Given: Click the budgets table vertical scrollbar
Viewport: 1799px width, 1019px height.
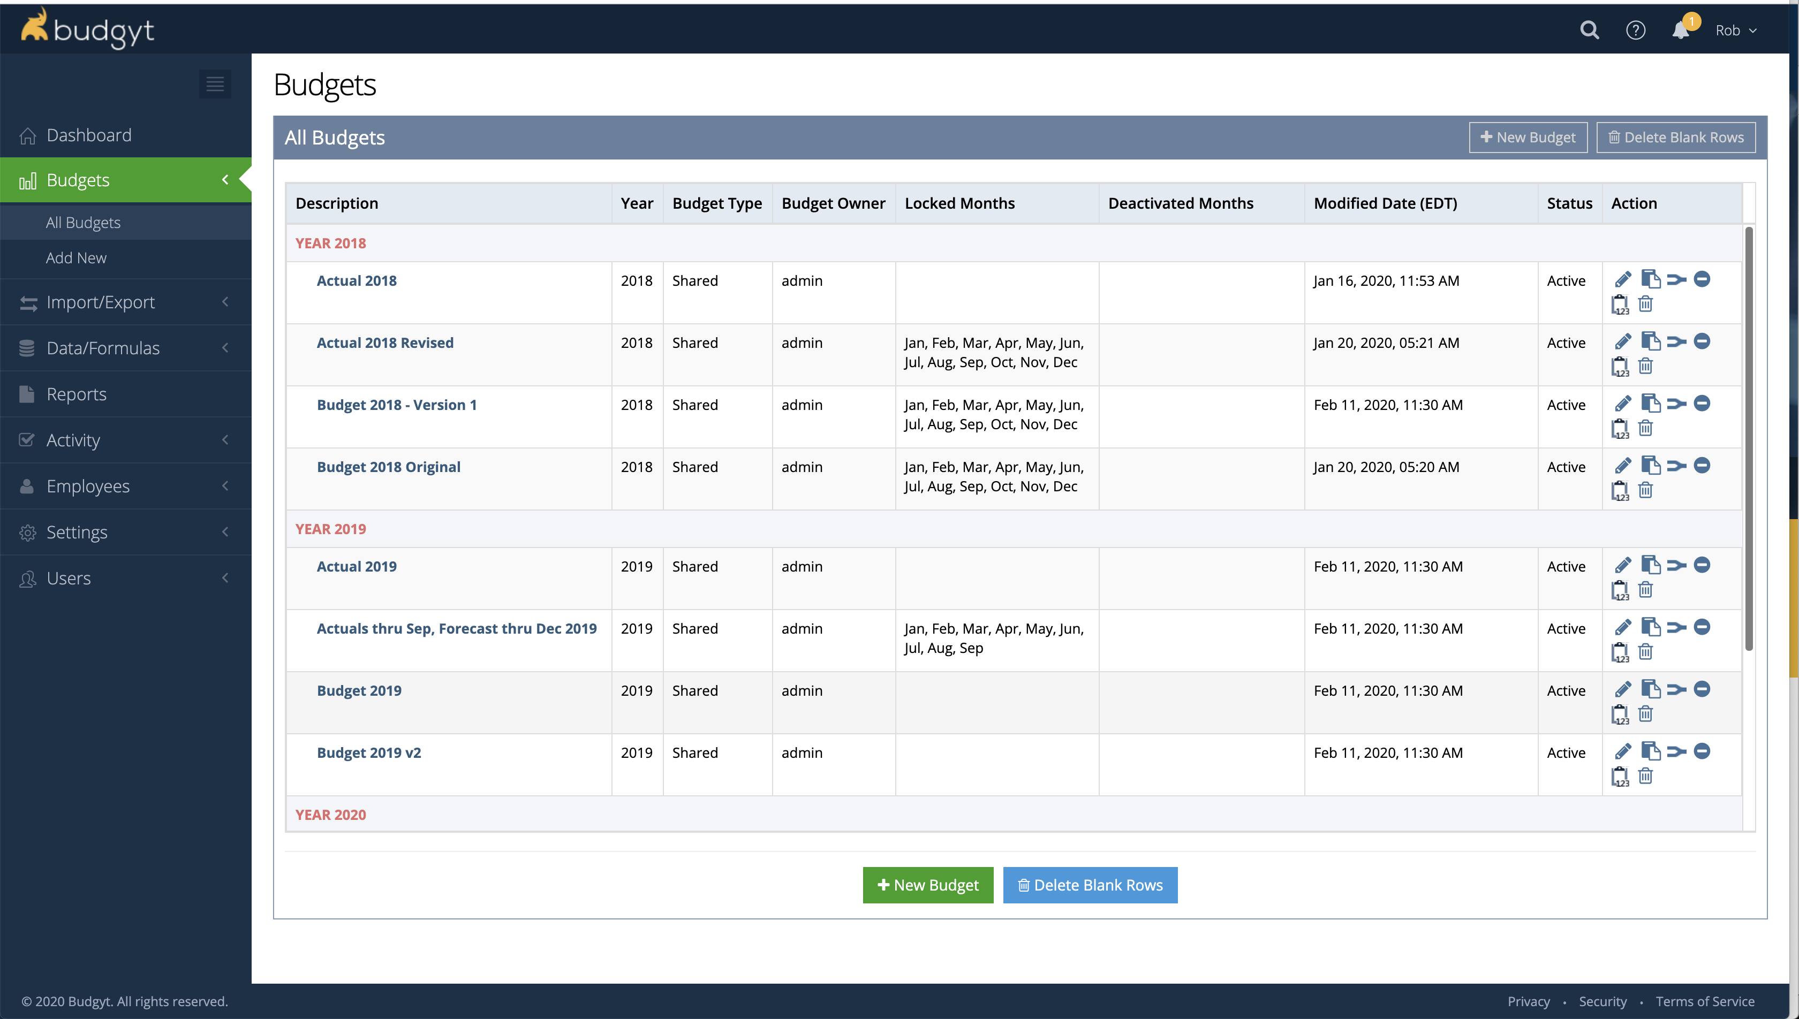Looking at the screenshot, I should (1749, 438).
